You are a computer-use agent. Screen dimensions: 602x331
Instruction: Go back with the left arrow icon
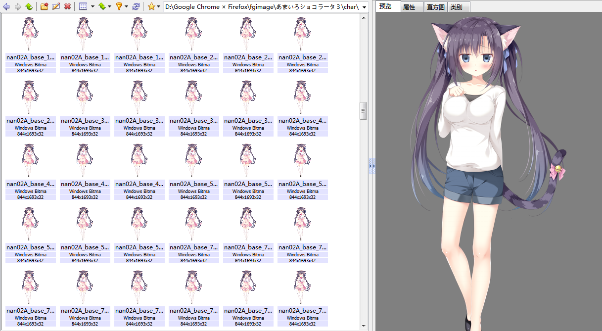click(6, 7)
